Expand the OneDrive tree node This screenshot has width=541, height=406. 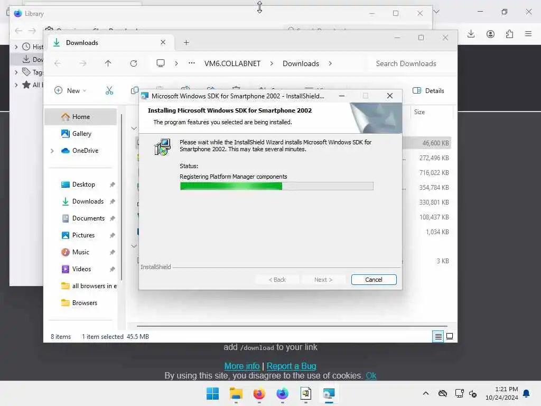tap(52, 151)
